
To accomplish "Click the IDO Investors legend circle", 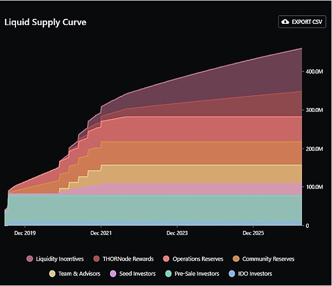I will pyautogui.click(x=232, y=273).
